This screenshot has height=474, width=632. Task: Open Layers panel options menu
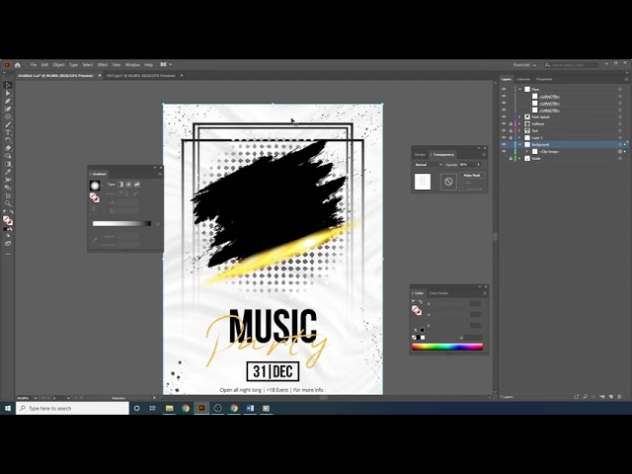pos(626,79)
